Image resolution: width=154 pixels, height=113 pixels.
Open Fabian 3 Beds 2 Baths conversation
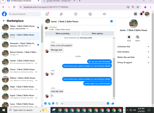20,27
